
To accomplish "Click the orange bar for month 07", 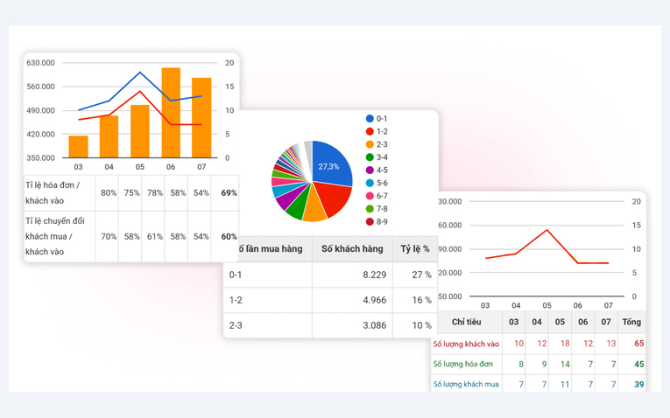I will [201, 118].
